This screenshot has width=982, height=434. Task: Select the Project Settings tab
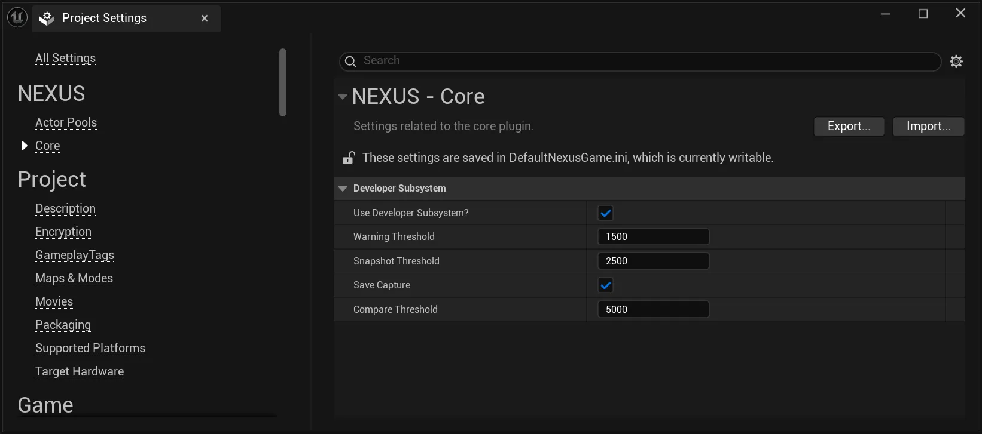[x=126, y=19]
